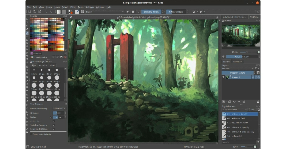
Task: Open the layer filter funnel dropdown
Action: pos(257,69)
